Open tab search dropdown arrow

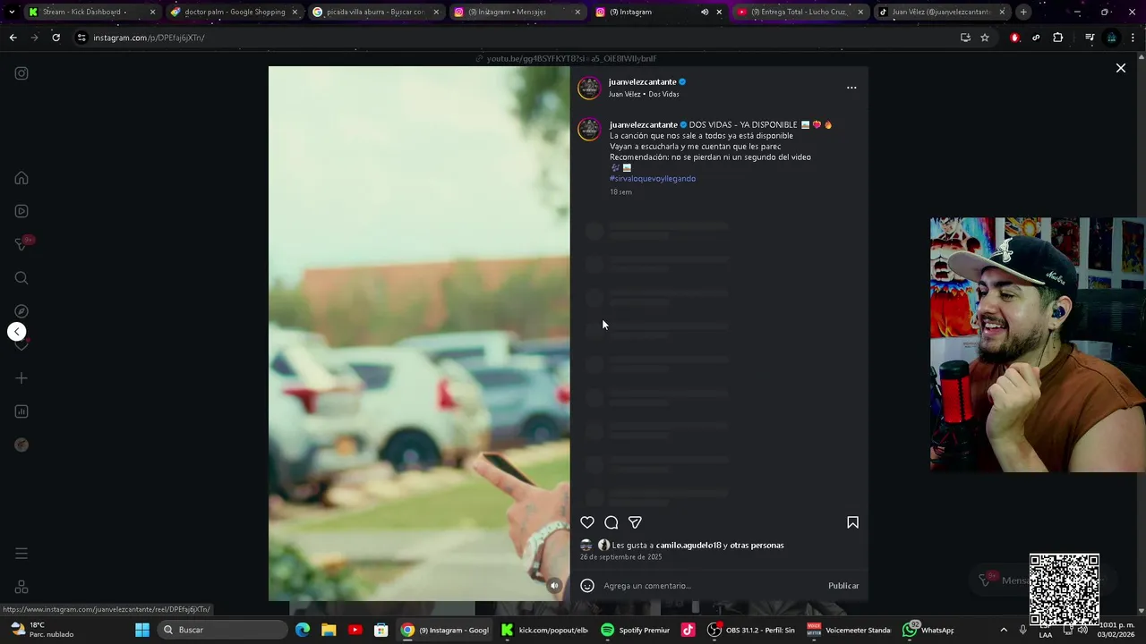point(11,13)
